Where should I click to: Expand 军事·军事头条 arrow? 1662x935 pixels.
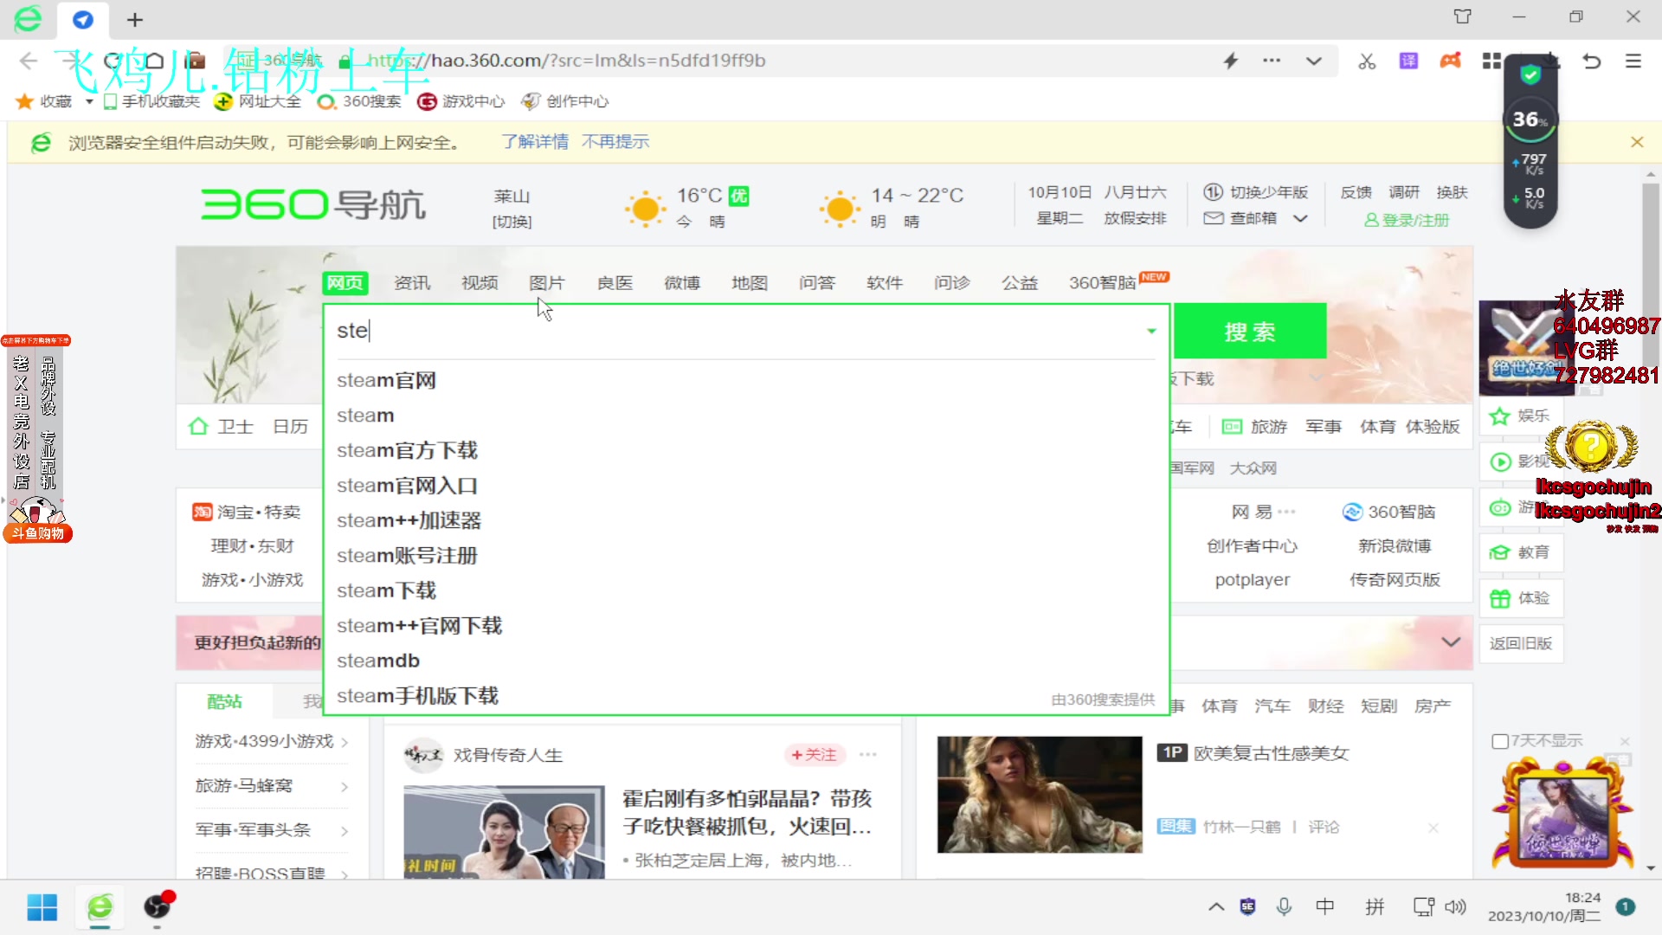[x=345, y=831]
